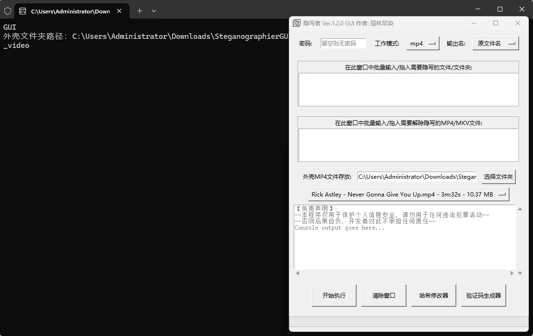This screenshot has width=533, height=336.
Task: Open the 工作模式 mp4 dropdown
Action: pos(423,43)
